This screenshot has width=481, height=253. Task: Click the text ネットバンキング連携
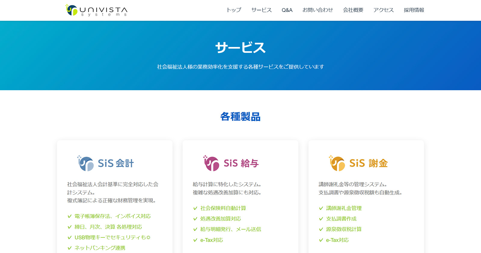coord(100,248)
